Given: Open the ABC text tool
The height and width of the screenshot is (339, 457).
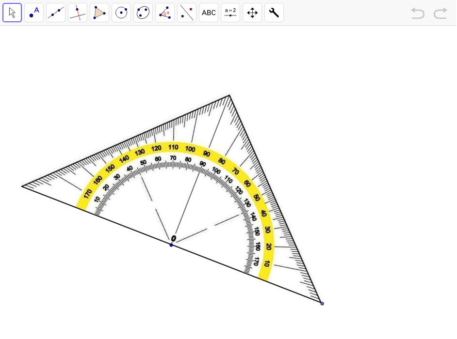Looking at the screenshot, I should [x=209, y=13].
